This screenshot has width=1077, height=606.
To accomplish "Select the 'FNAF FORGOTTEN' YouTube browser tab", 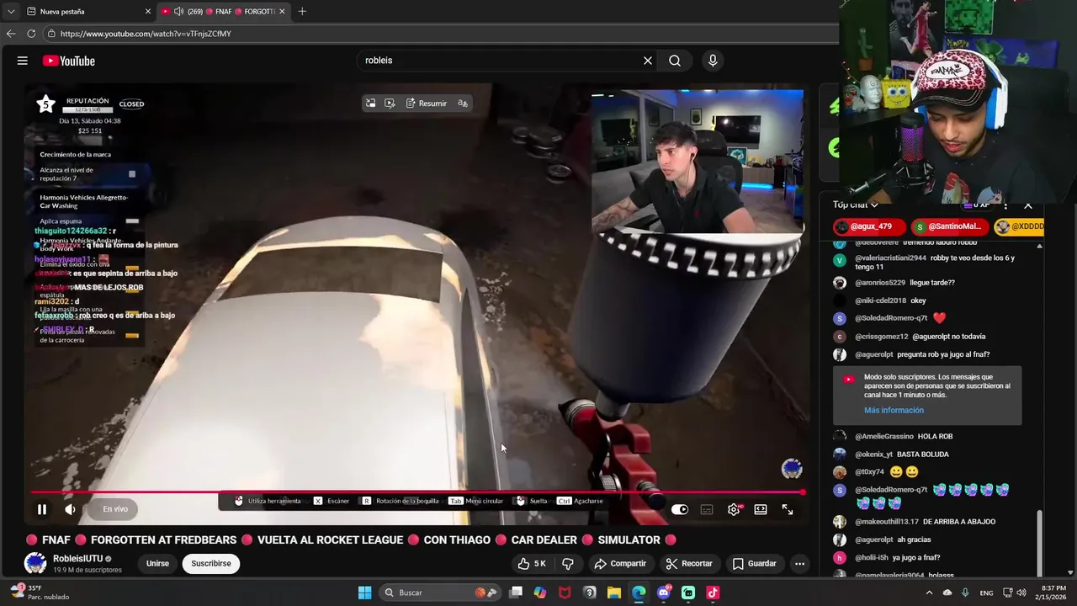I will pos(224,12).
